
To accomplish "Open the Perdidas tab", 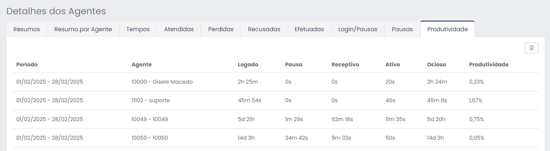I will click(x=221, y=29).
